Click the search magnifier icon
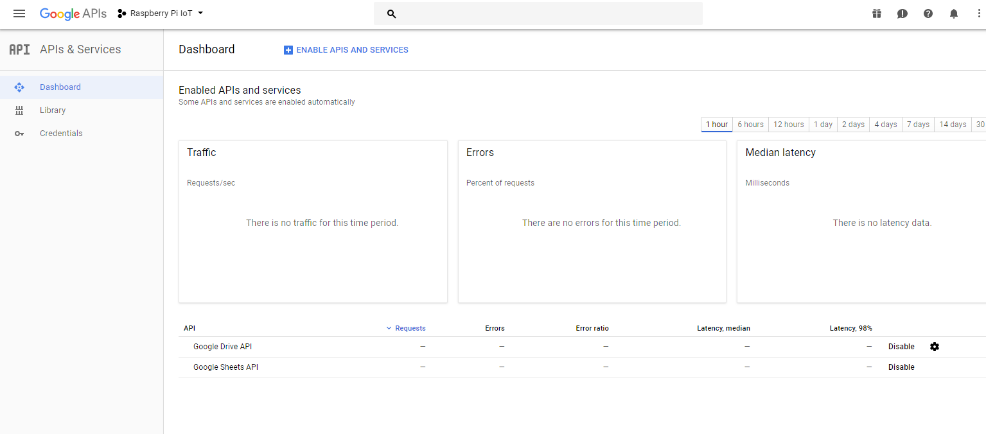Viewport: 986px width, 434px height. (392, 13)
